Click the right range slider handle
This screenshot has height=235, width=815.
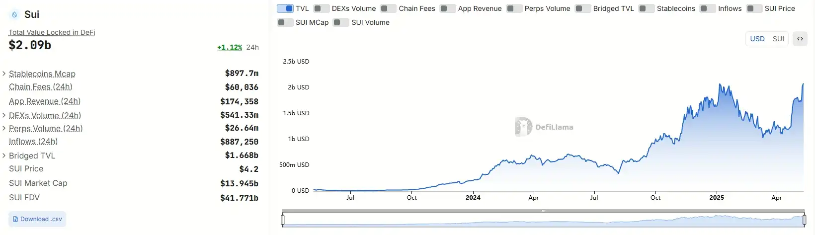804,220
